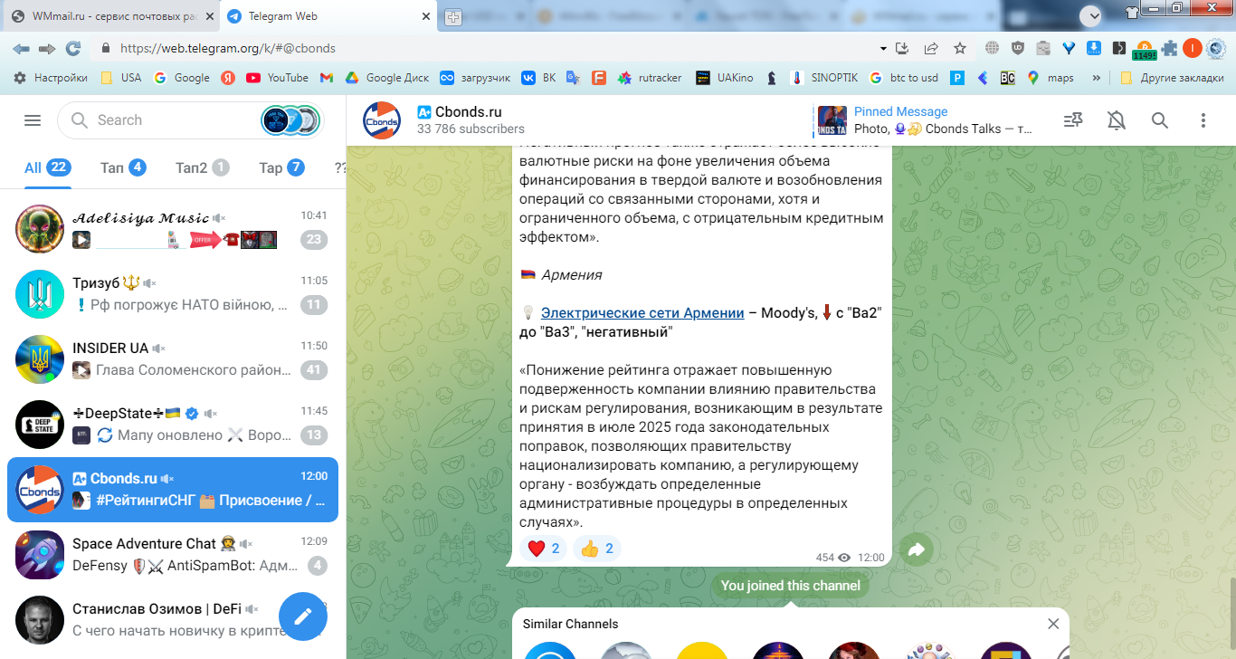
Task: Close the Telegram Web browser tab
Action: pyautogui.click(x=427, y=17)
